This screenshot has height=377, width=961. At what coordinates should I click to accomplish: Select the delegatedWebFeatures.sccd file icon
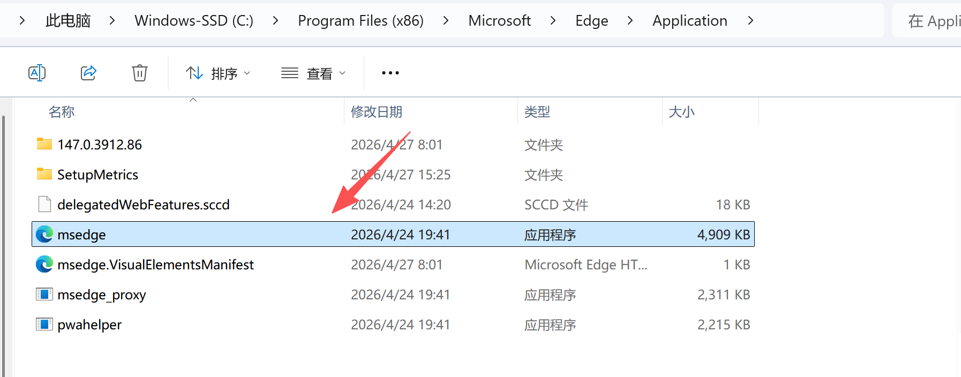44,204
